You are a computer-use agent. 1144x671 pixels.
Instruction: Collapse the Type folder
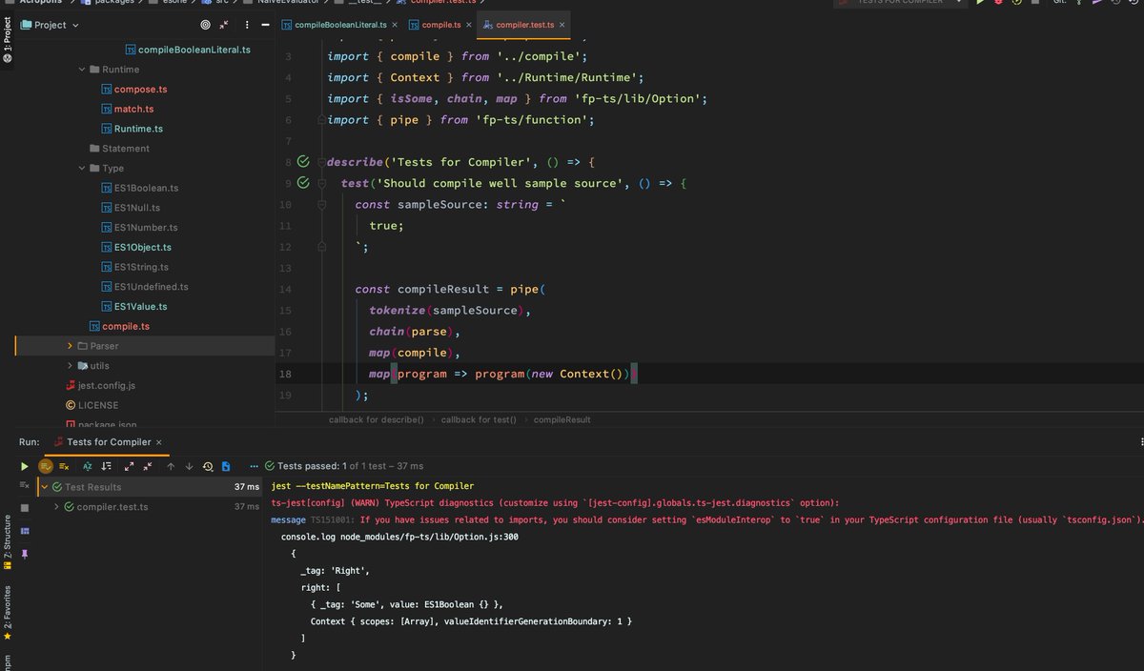point(82,169)
